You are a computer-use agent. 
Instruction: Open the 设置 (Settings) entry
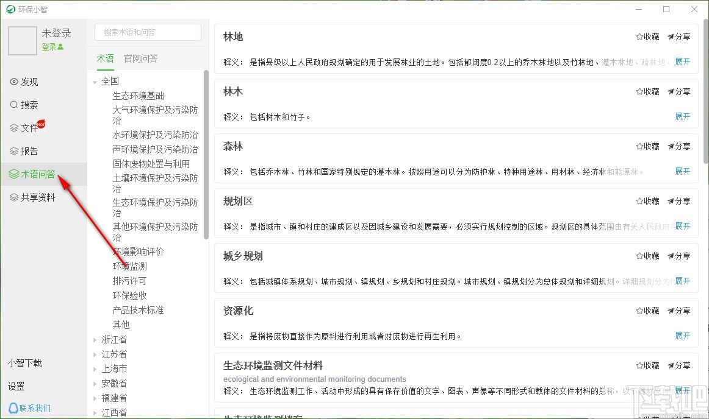click(x=16, y=386)
